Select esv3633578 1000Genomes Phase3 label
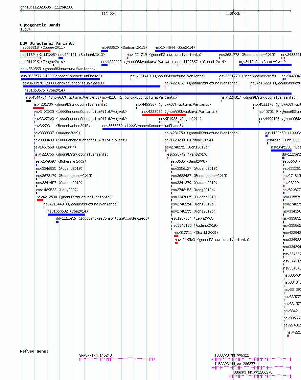301x380 pixels. tap(63, 83)
